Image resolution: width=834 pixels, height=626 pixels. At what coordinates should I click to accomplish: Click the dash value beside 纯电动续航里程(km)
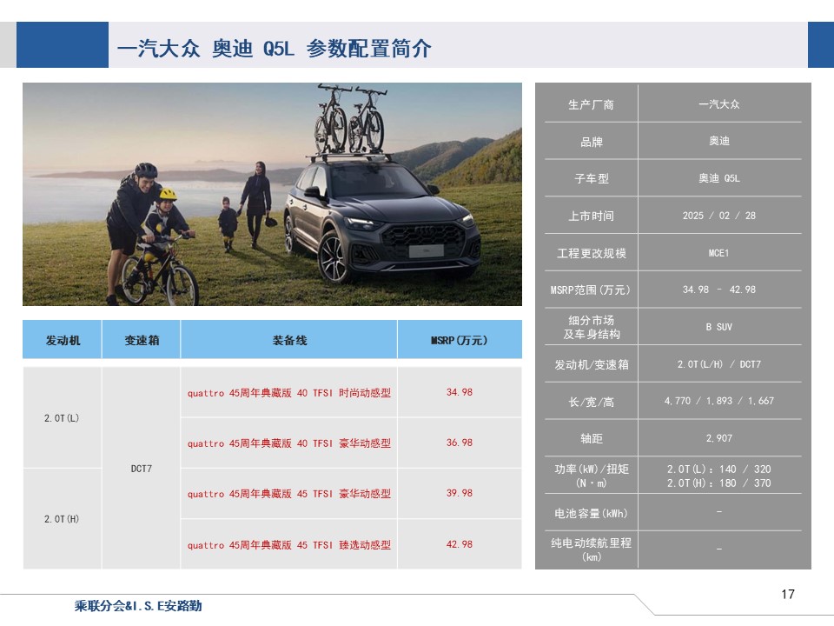(x=719, y=549)
